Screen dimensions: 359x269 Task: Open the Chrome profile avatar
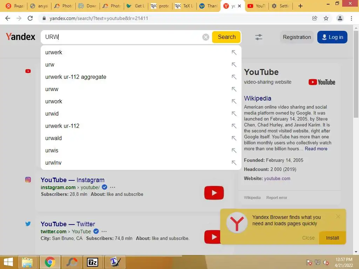[340, 18]
